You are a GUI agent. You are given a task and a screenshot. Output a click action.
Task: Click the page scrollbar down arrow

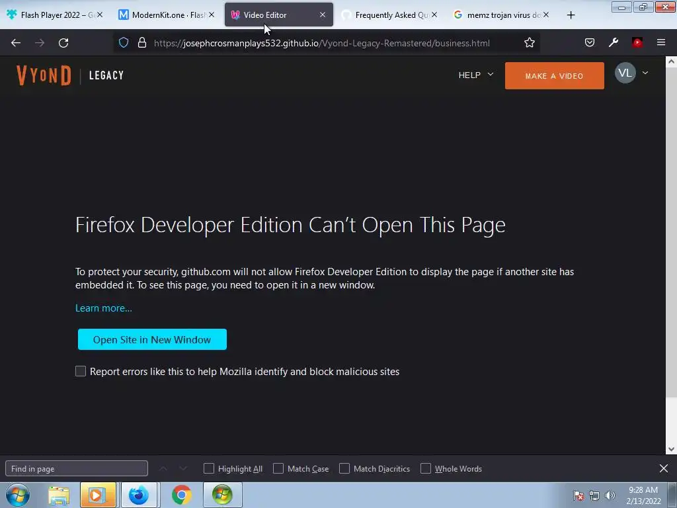point(671,449)
